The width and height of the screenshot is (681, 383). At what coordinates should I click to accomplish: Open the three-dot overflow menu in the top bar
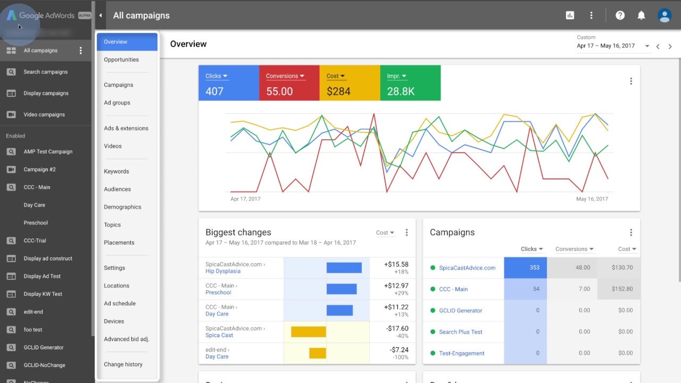point(591,15)
